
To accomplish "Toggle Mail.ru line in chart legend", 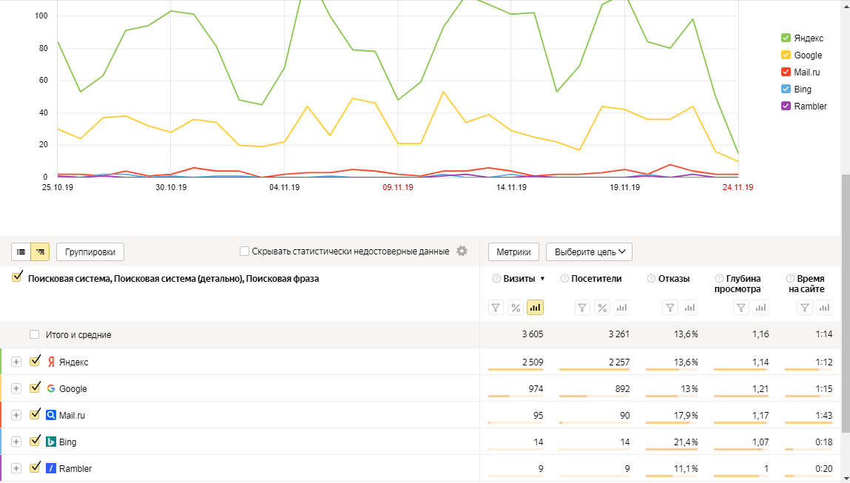I will coord(786,72).
